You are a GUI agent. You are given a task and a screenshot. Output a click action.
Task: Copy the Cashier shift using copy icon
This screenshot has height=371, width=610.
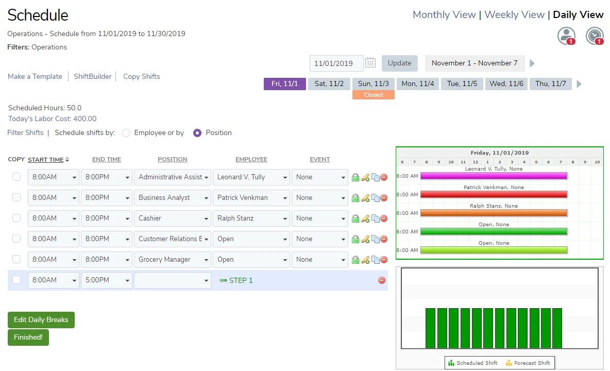(376, 218)
